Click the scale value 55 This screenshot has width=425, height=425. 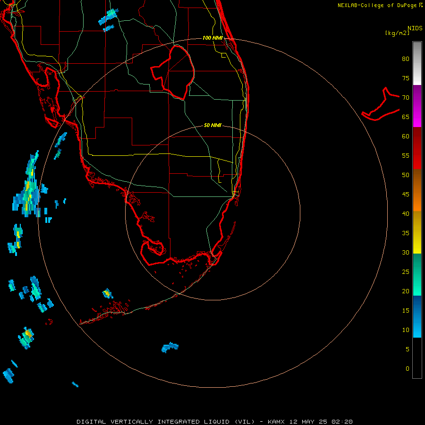[406, 155]
